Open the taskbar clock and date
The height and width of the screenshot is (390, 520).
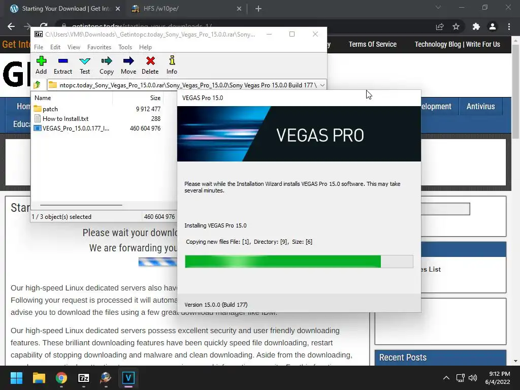[498, 378]
